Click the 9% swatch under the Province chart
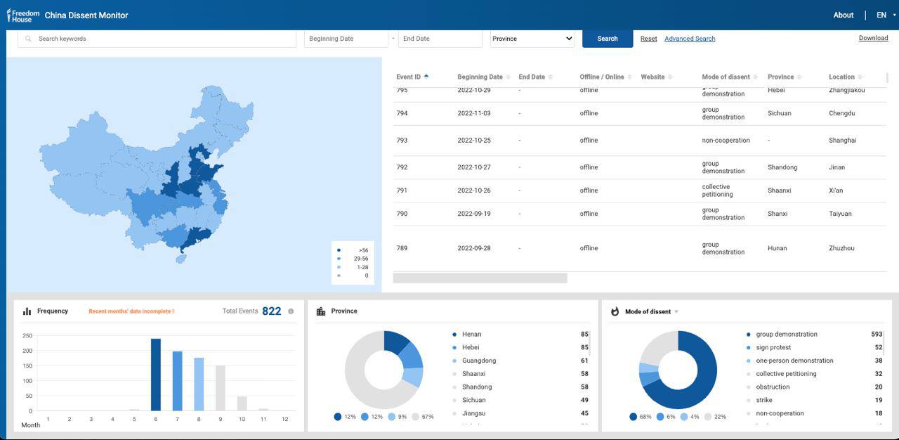 (x=391, y=417)
